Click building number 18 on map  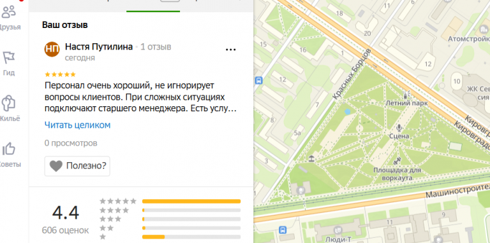click(x=339, y=13)
